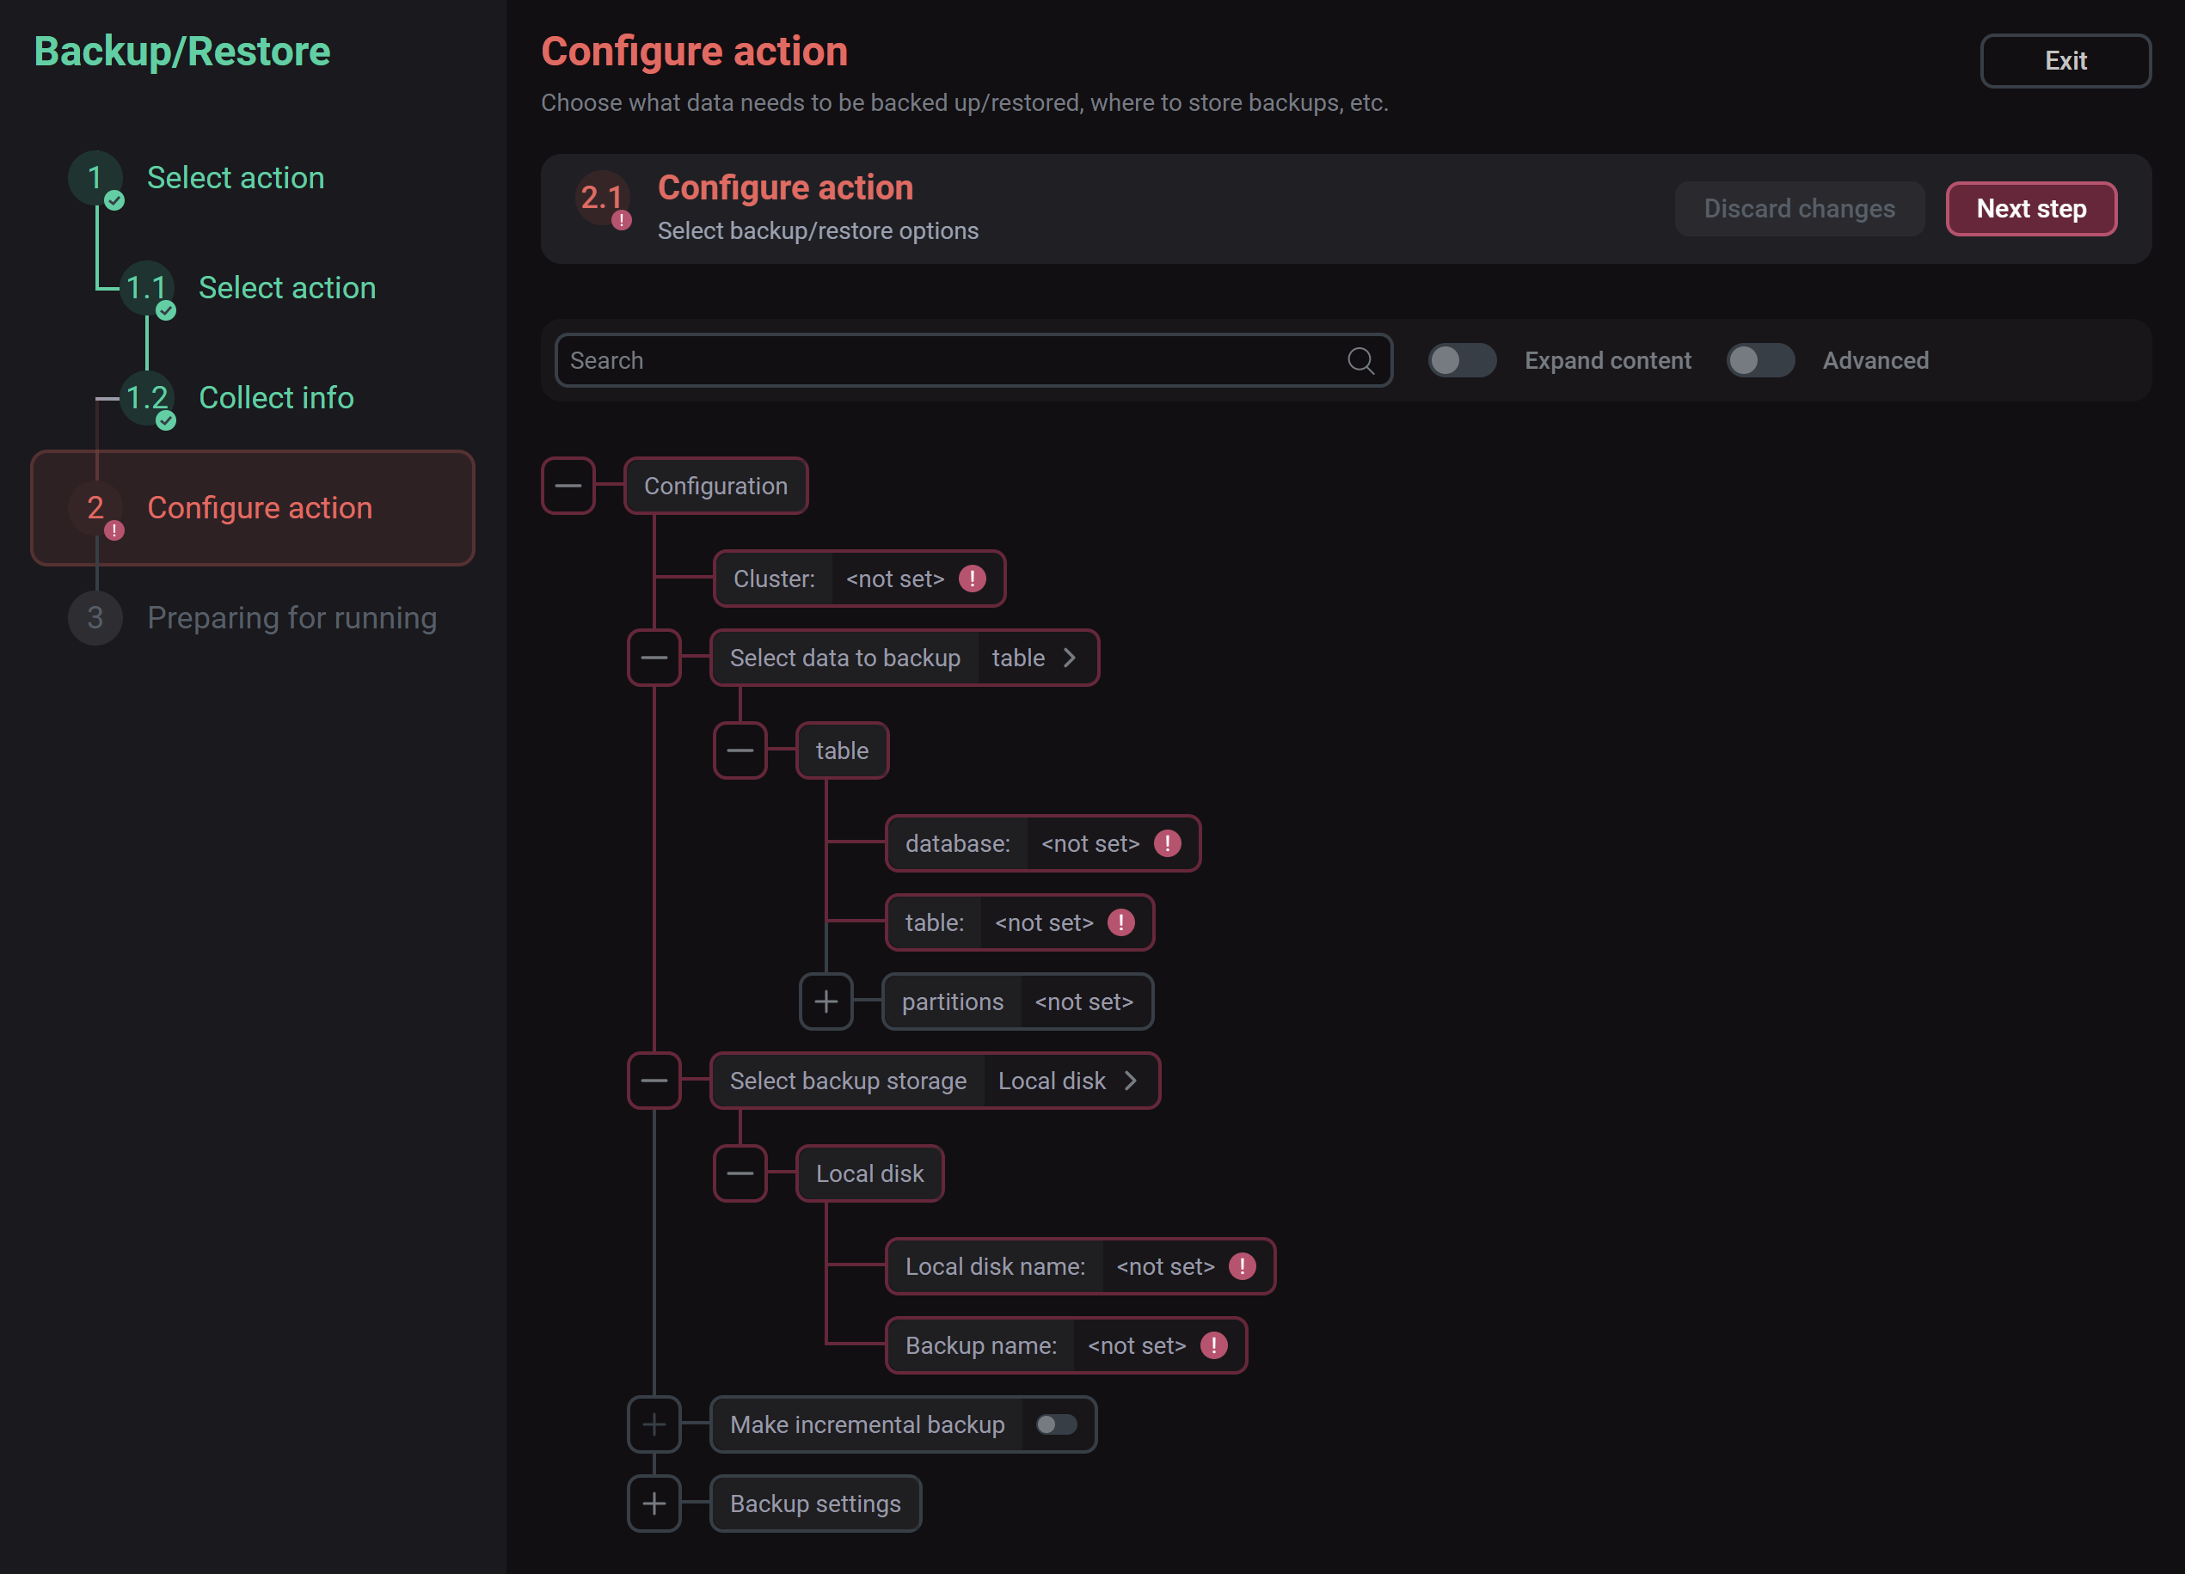Open step 3 Preparing for running
2185x1574 pixels.
click(x=292, y=617)
